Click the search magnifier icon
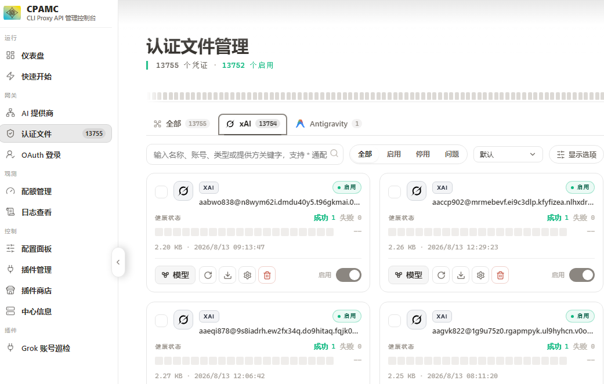Viewport: 604px width, 384px height. click(334, 153)
